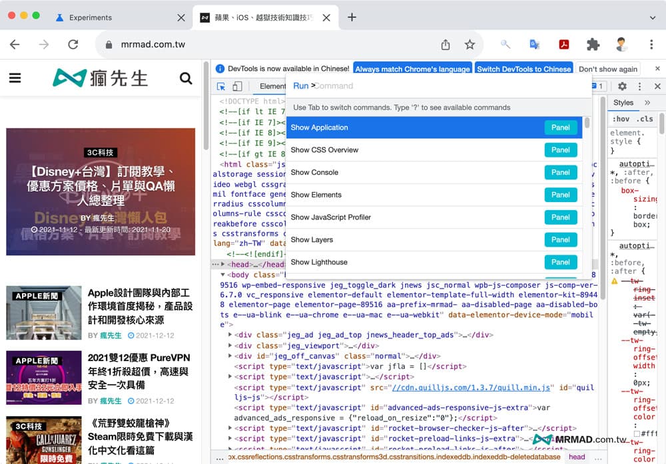Screen dimensions: 666x464
Task: Expand the jeg_off_canvas div node
Action: coord(230,356)
